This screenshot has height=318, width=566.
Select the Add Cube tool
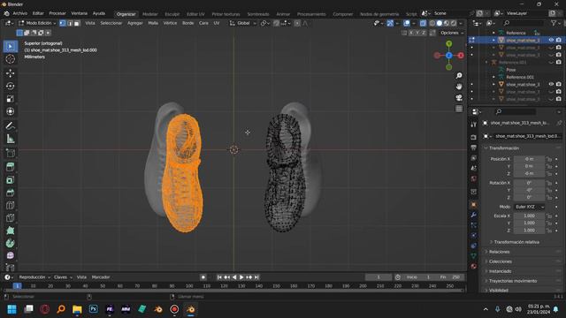click(10, 153)
